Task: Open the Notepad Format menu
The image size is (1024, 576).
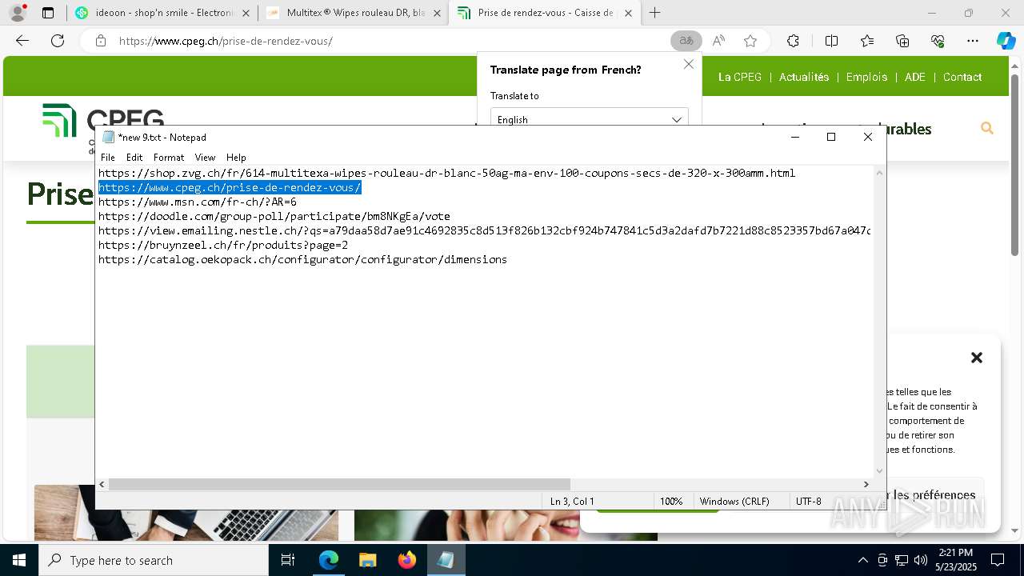Action: 169,158
